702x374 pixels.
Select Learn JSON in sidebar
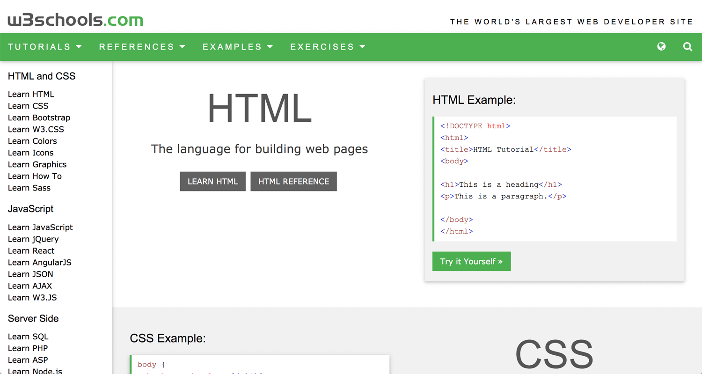tap(30, 274)
